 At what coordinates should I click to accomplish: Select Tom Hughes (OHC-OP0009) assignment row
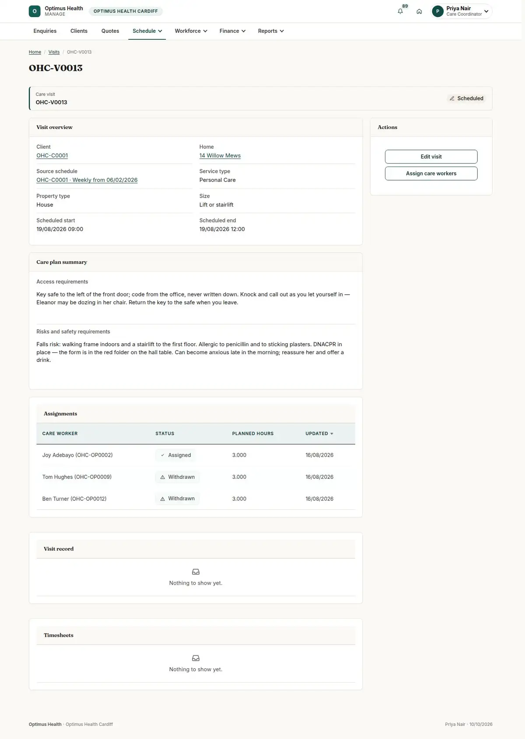click(196, 477)
